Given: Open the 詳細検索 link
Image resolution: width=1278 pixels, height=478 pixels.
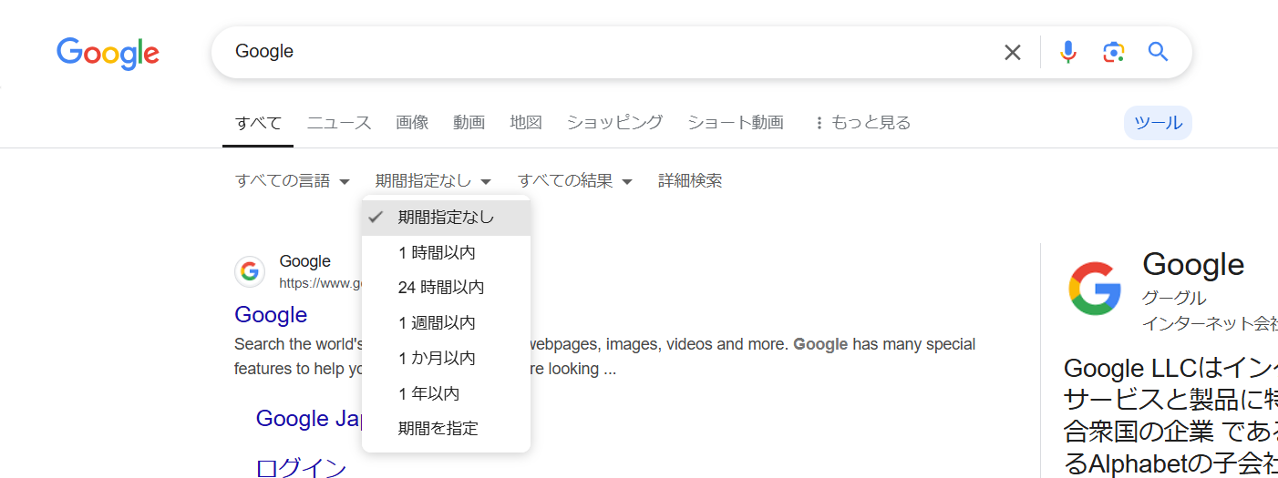Looking at the screenshot, I should point(690,181).
